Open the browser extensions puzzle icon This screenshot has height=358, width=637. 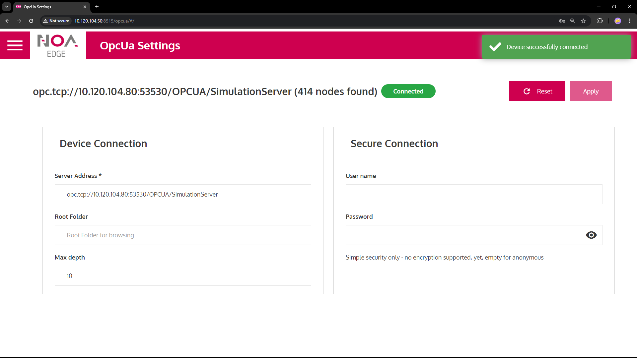(x=600, y=21)
